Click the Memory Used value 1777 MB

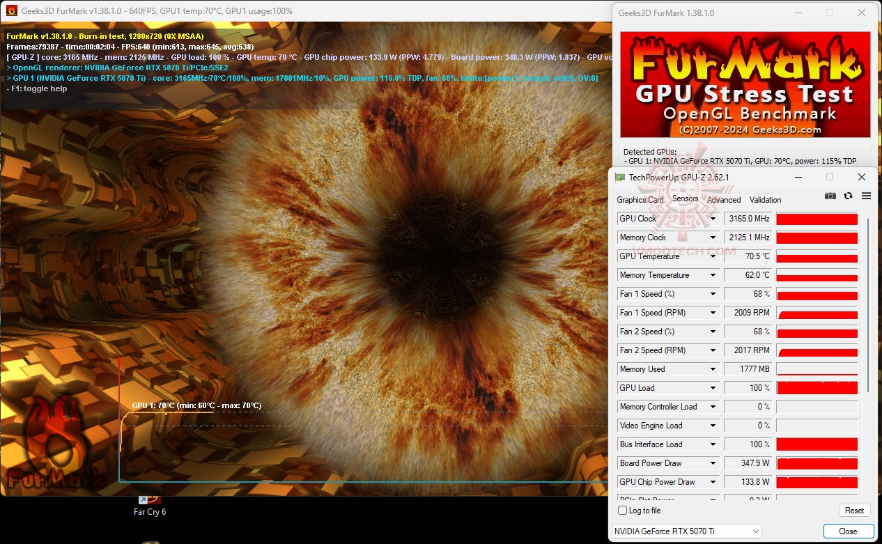click(748, 369)
